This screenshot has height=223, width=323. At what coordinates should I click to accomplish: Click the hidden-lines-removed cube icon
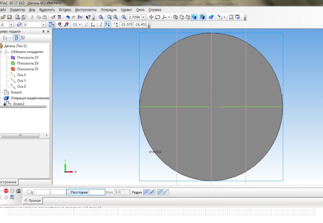click(182, 17)
